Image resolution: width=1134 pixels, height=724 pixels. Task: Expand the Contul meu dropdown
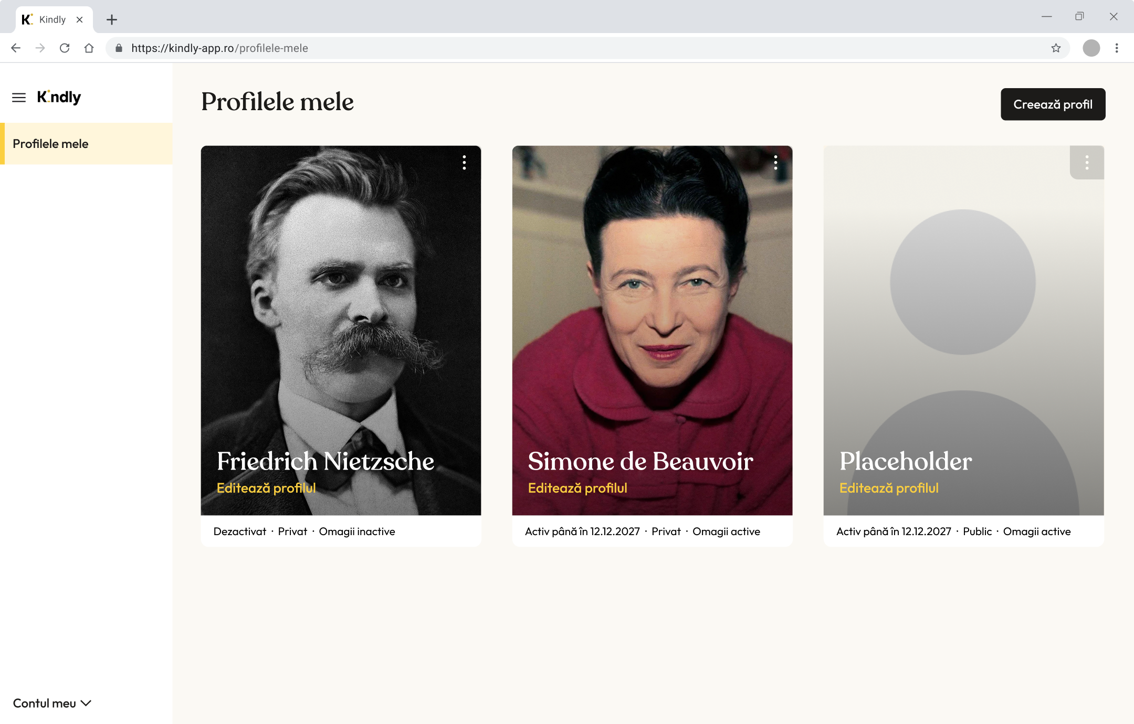pyautogui.click(x=52, y=703)
